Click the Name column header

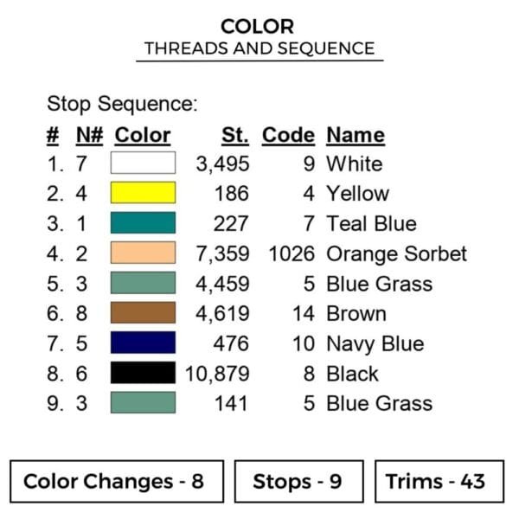point(356,136)
